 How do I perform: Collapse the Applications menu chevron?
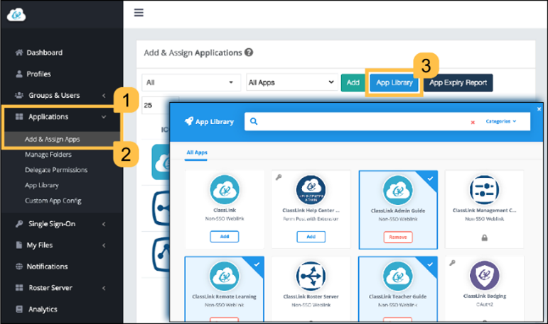104,117
